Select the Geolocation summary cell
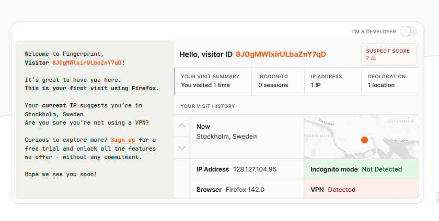This screenshot has width=439, height=221. [390, 81]
